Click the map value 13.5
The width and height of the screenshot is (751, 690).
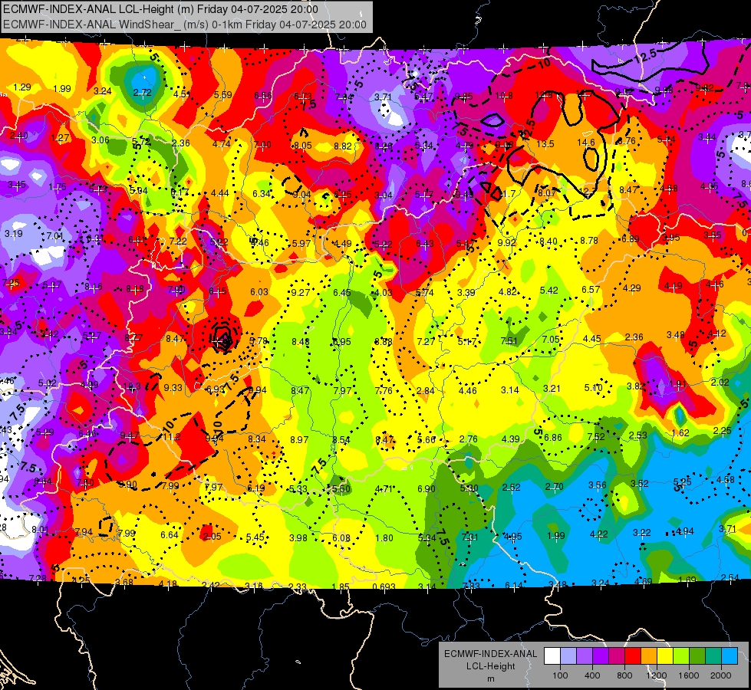pos(545,143)
